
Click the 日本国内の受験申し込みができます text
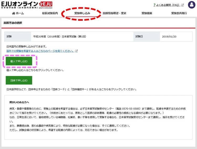point(27,47)
